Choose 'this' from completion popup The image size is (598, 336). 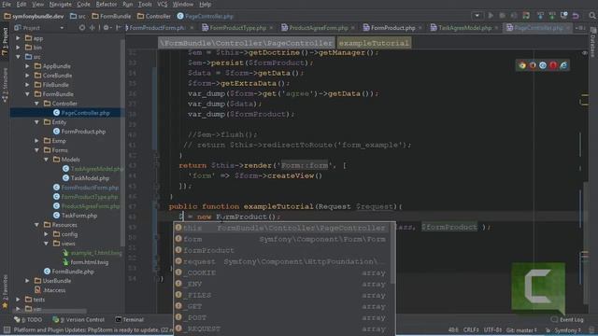point(283,228)
